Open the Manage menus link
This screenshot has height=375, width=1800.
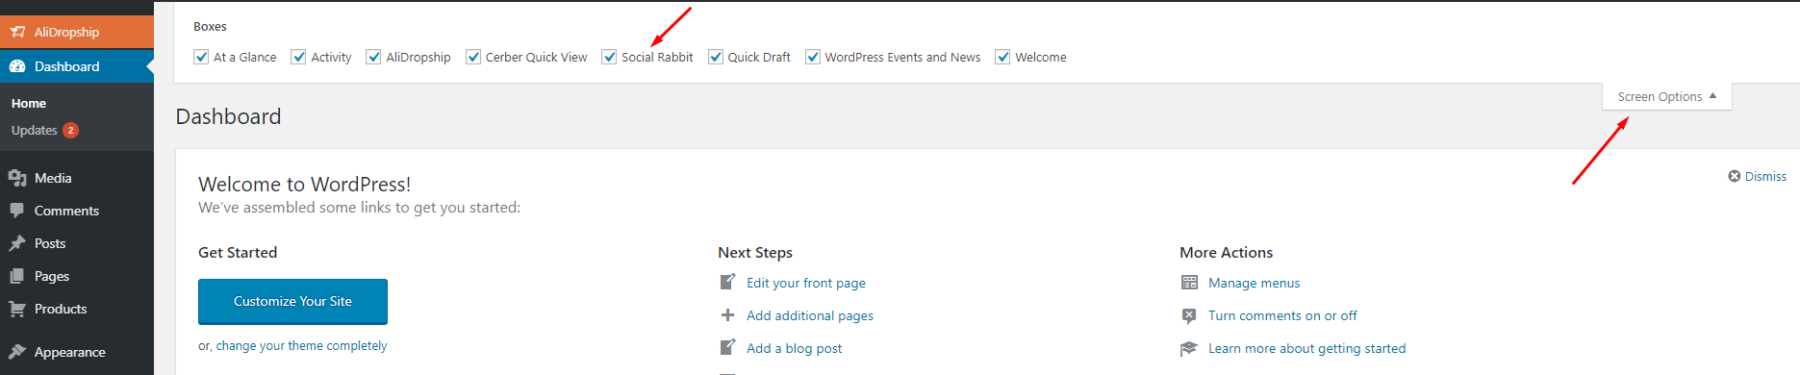(1254, 283)
